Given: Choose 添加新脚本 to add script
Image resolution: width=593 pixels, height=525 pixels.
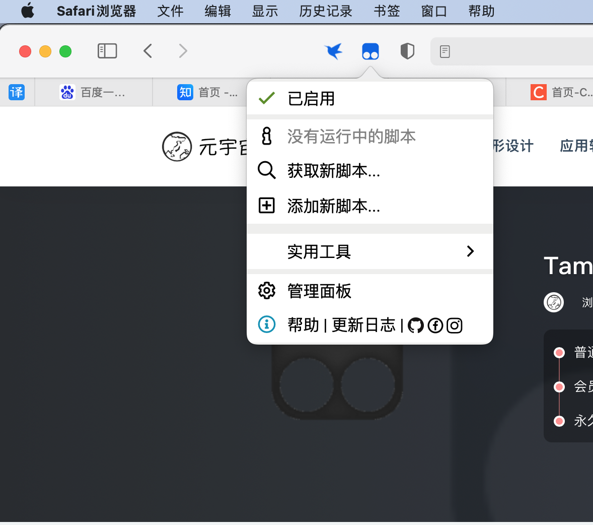Looking at the screenshot, I should 333,206.
